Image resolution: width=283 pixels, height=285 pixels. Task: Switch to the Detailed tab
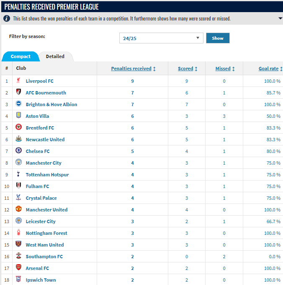click(55, 56)
